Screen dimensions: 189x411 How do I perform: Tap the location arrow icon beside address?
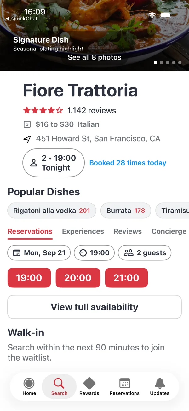pos(27,139)
